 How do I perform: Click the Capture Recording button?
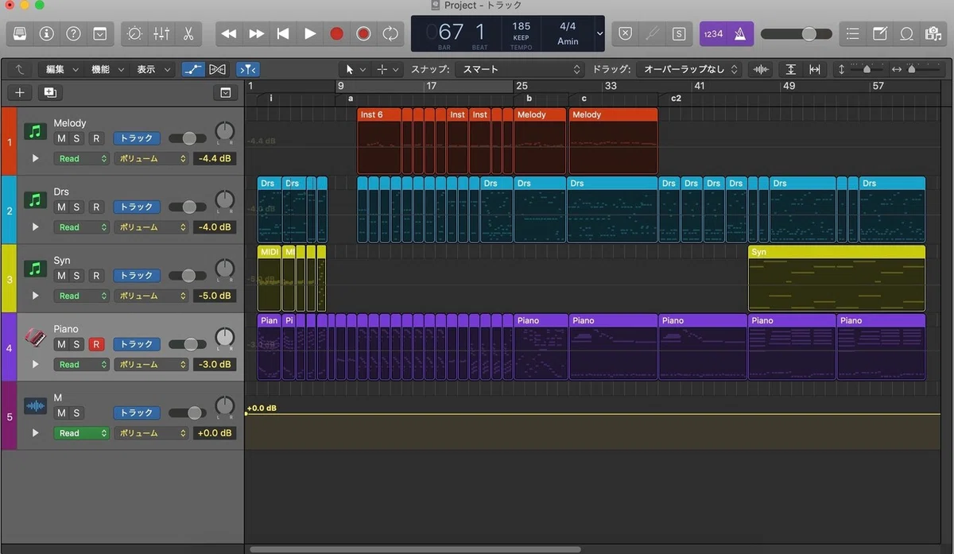[363, 33]
